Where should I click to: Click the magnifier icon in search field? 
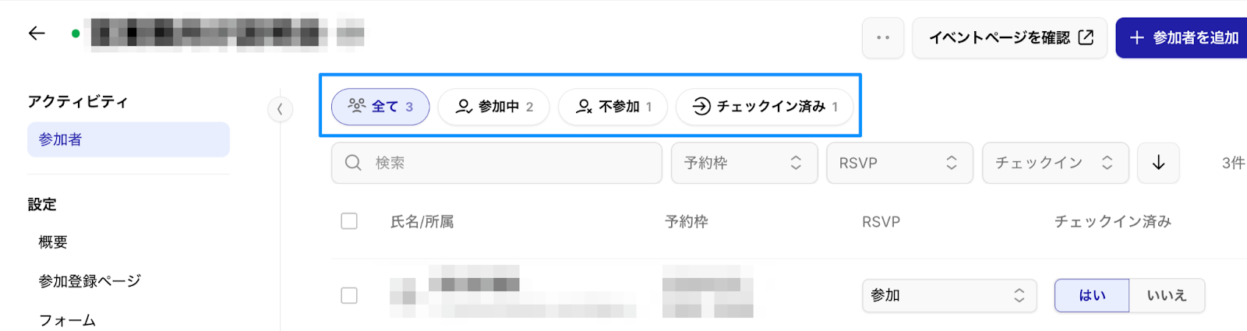pyautogui.click(x=353, y=163)
